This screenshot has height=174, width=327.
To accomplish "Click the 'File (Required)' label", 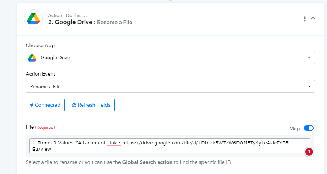I will [x=40, y=127].
